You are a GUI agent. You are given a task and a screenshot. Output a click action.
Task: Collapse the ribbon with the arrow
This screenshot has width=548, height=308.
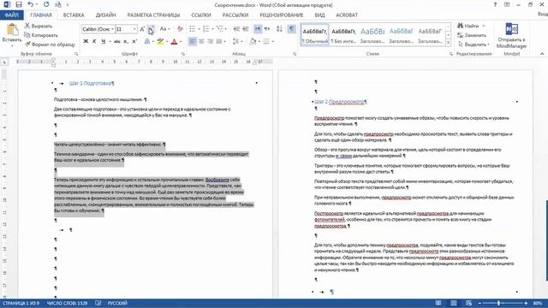542,54
